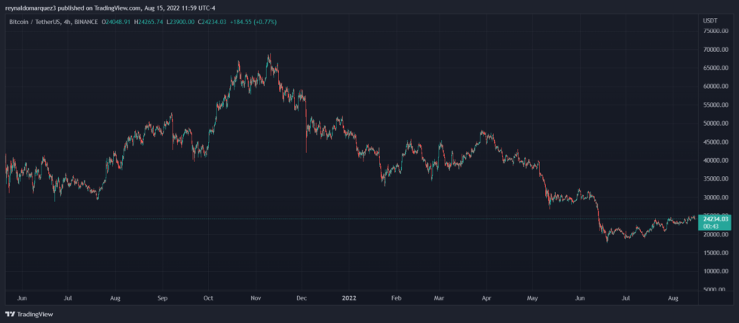The height and width of the screenshot is (323, 739).
Task: Click the low value L23900.00
Action: [181, 22]
